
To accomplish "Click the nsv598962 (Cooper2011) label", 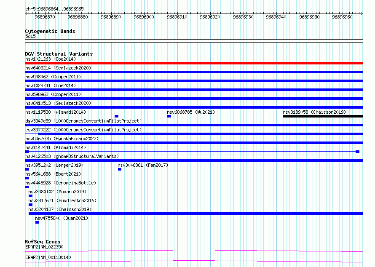I will click(53, 77).
